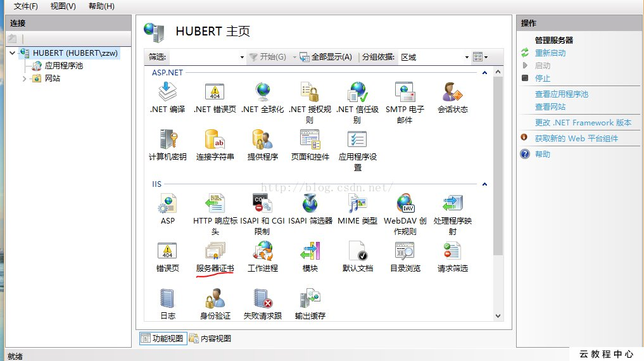Open the 输出缓存 icon
644x361 pixels.
310,298
